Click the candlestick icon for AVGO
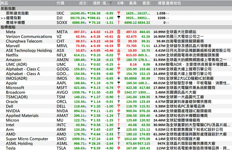The height and width of the screenshot is (150, 232). pos(119,92)
